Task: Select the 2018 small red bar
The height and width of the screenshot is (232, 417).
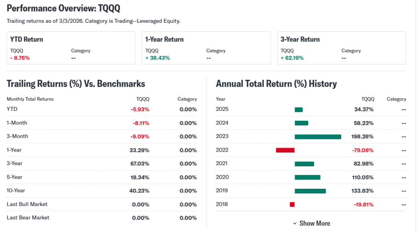Action: [292, 204]
